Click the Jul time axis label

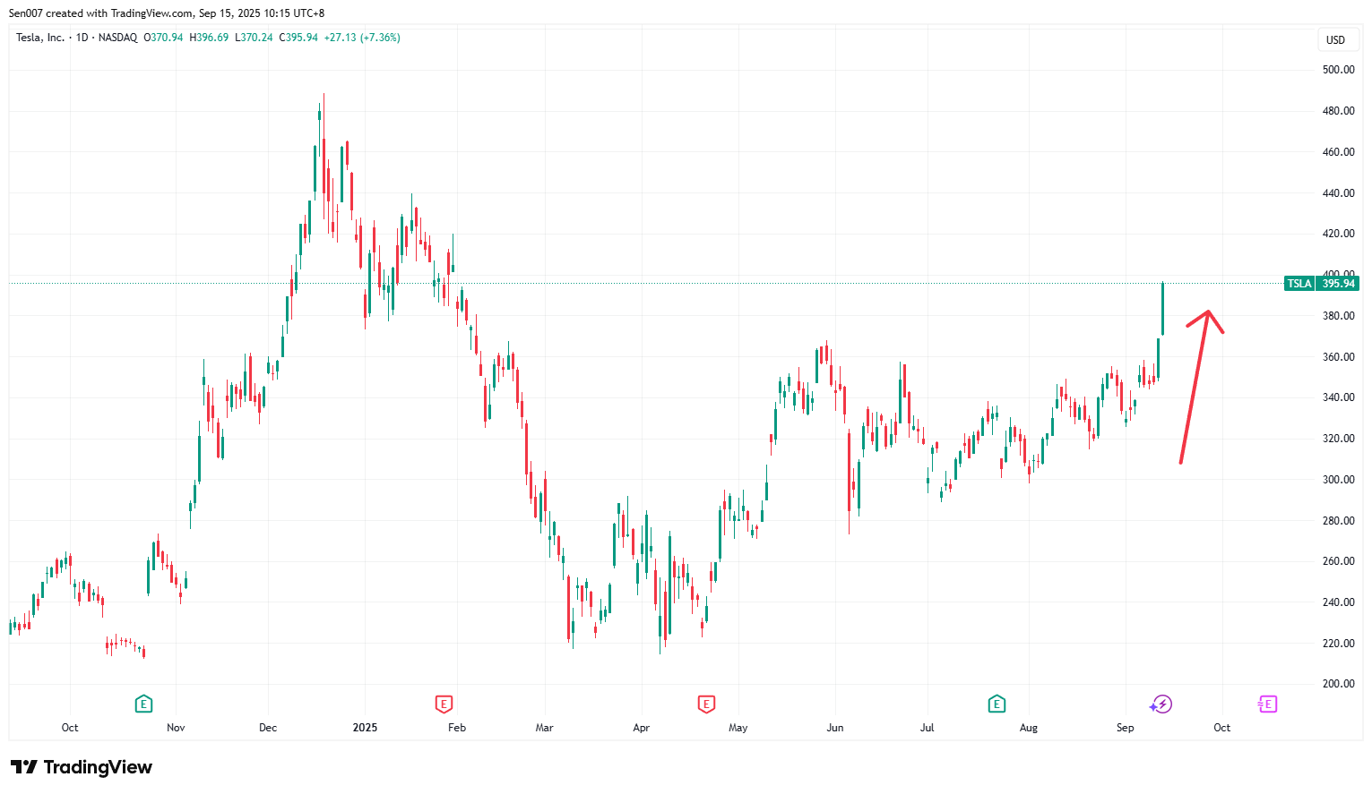coord(927,728)
